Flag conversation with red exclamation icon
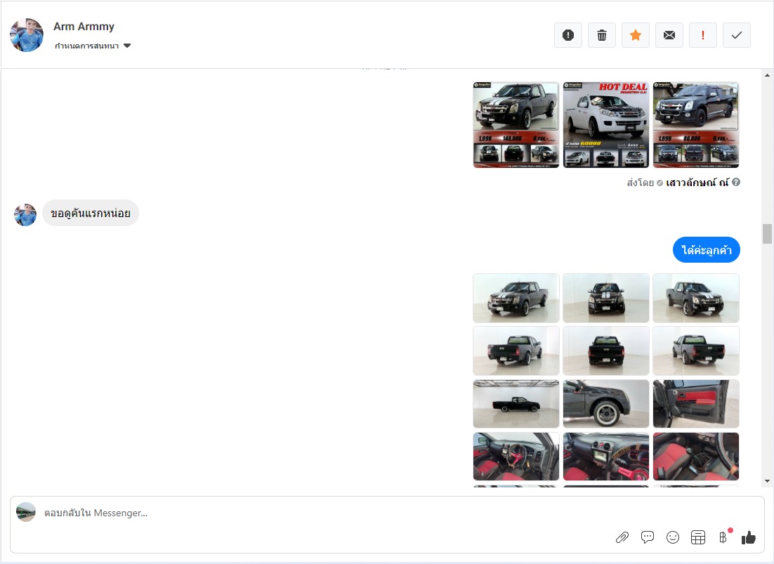774x564 pixels. coord(703,35)
